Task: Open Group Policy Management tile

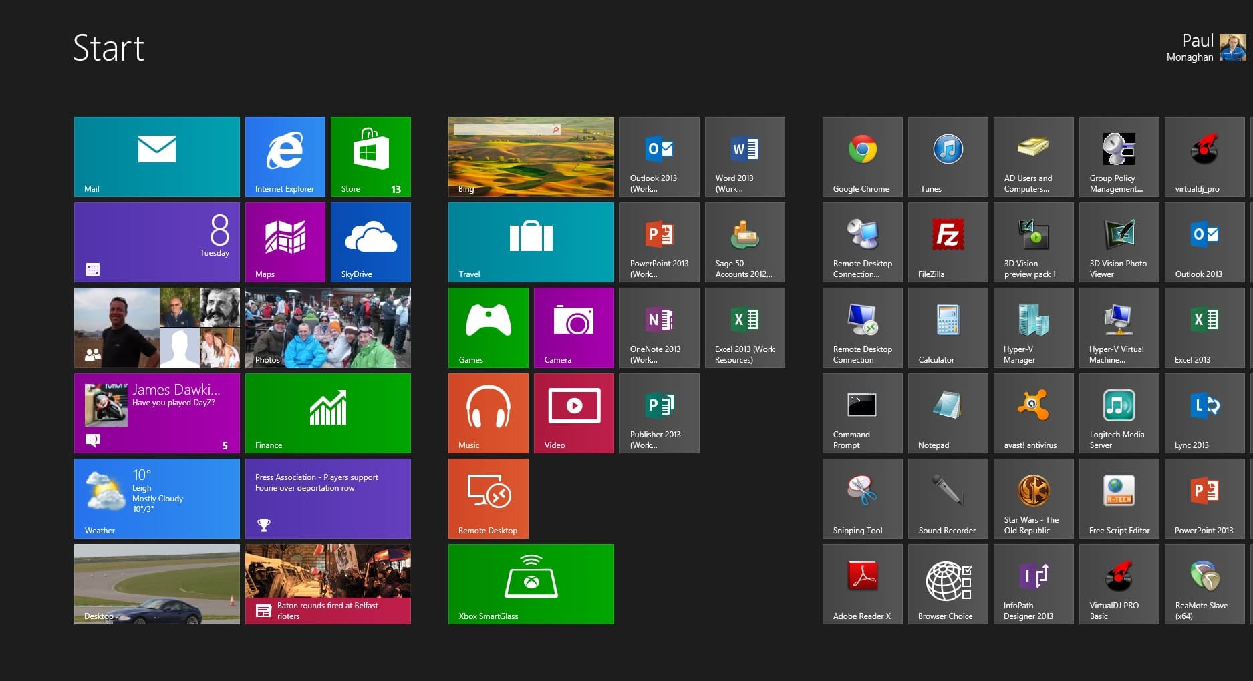Action: click(1119, 157)
